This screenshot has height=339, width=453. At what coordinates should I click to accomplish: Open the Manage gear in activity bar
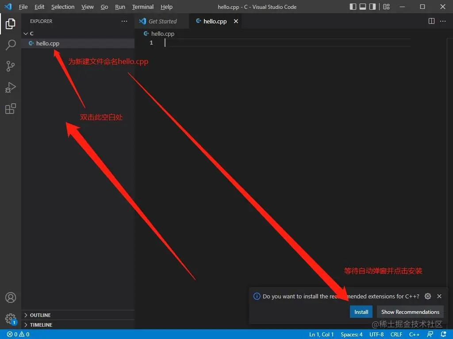click(11, 319)
